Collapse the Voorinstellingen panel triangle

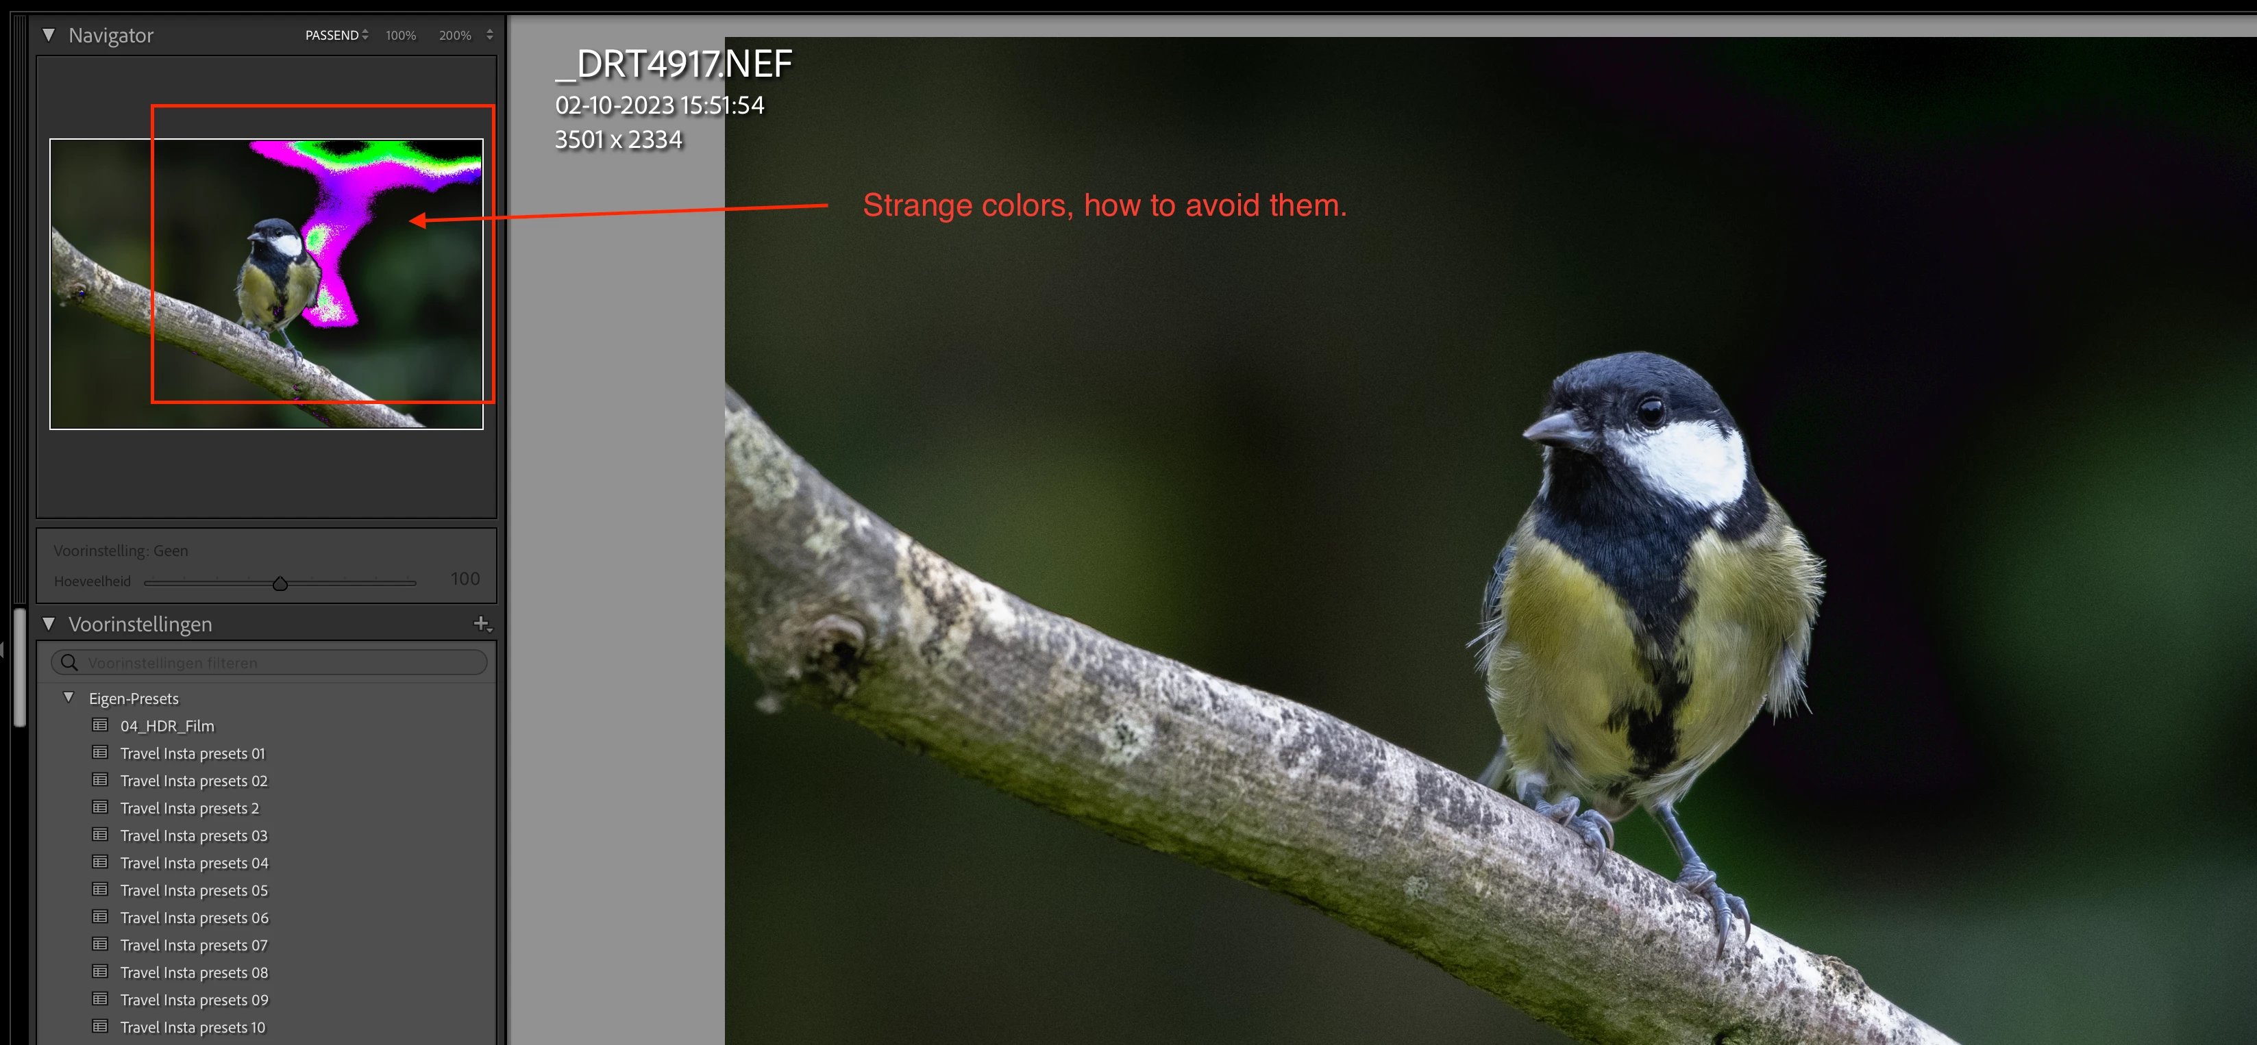click(x=49, y=624)
